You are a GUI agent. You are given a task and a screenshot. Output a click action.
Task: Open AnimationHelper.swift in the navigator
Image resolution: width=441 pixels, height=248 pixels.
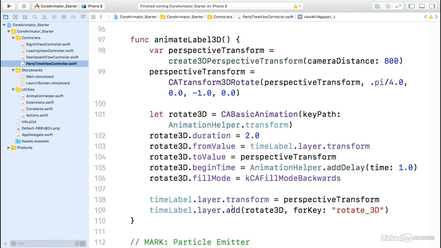pyautogui.click(x=44, y=96)
